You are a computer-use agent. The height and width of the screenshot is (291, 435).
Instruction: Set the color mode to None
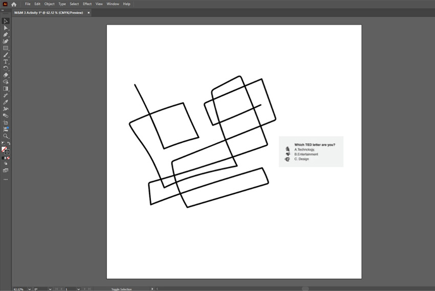(8, 158)
